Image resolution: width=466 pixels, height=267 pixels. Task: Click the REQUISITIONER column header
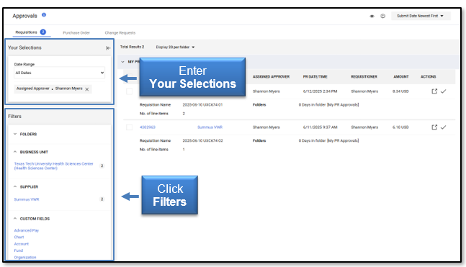[364, 76]
